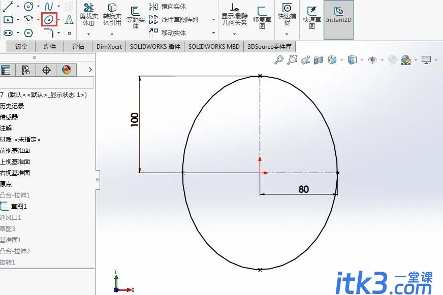Image resolution: width=443 pixels, height=295 pixels.
Task: Switch to the 钣金 tab
Action: point(21,47)
